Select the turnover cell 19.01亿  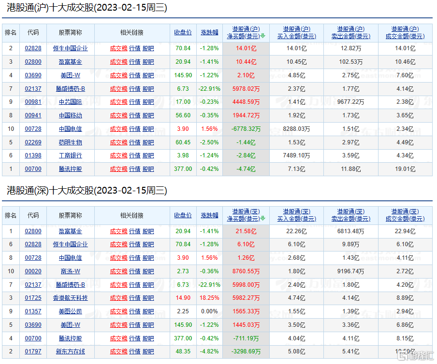tap(405, 169)
